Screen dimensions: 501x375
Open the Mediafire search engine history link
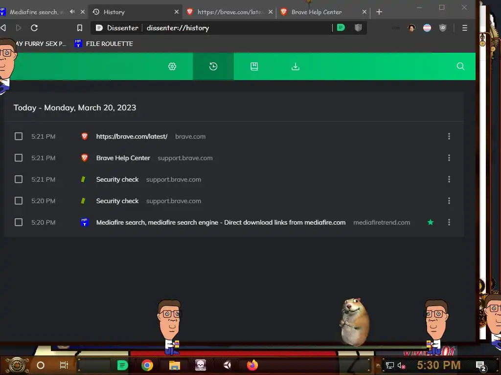coord(221,222)
